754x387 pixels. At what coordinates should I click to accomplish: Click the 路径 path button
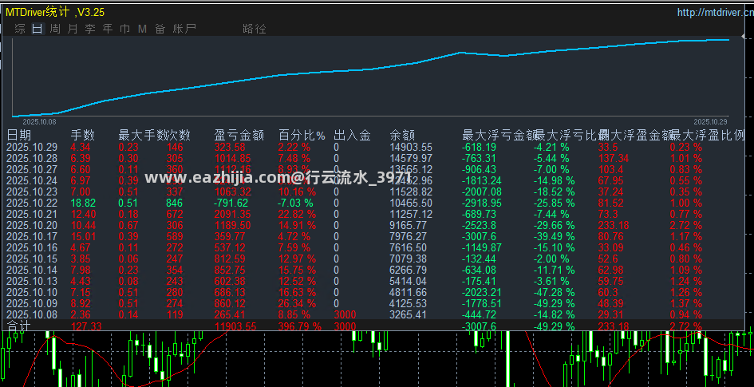coord(255,29)
